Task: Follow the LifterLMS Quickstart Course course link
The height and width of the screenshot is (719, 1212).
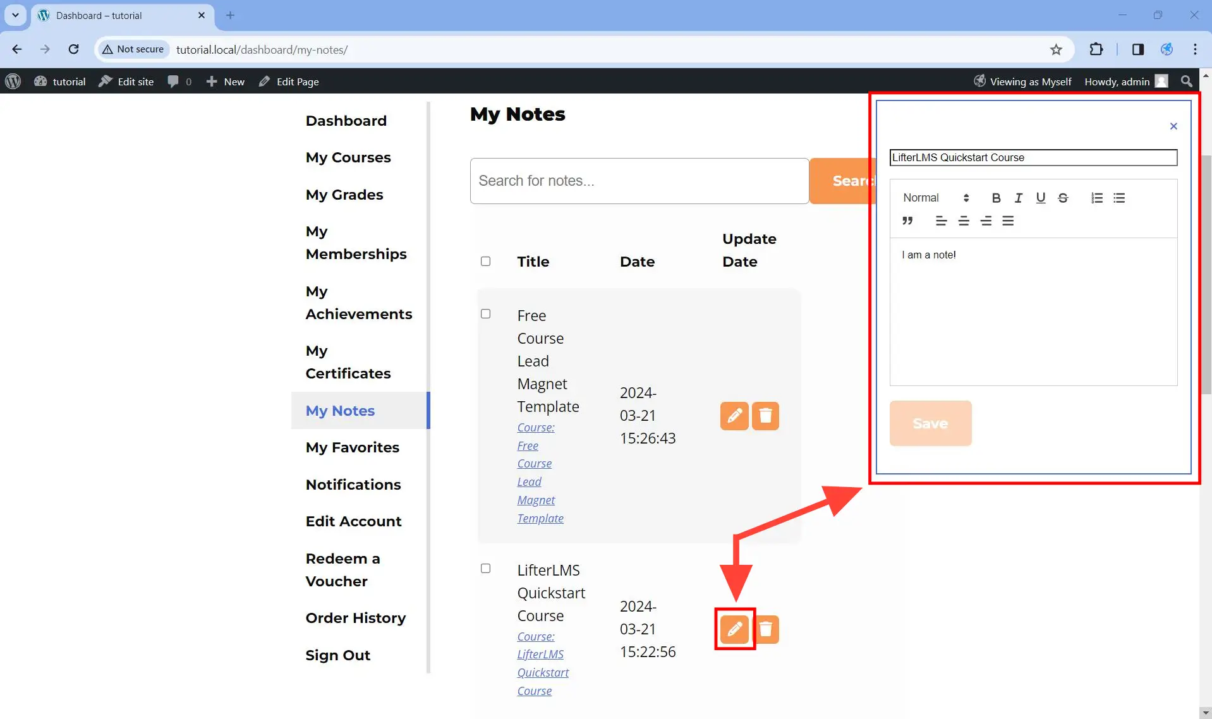Action: click(543, 663)
